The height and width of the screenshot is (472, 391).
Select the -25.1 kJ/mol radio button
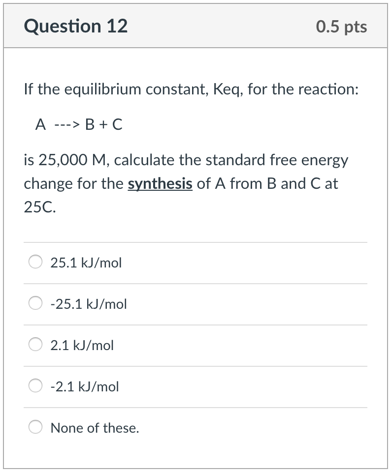[35, 303]
